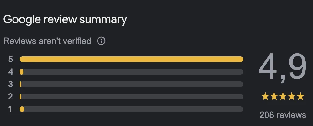The image size is (313, 126).
Task: Click the number 2 row label
Action: pos(11,97)
